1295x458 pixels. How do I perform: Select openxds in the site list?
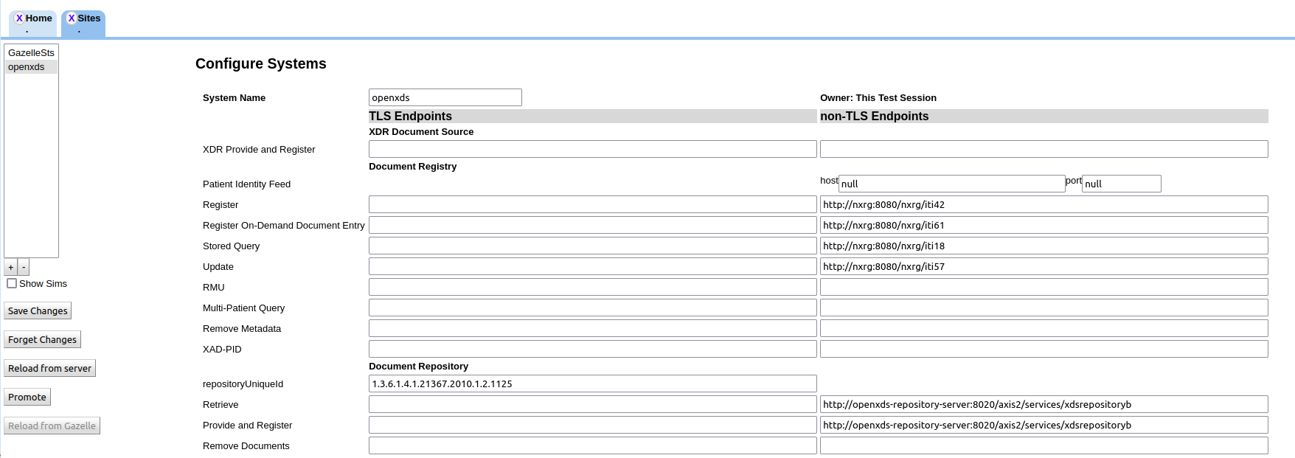(27, 67)
